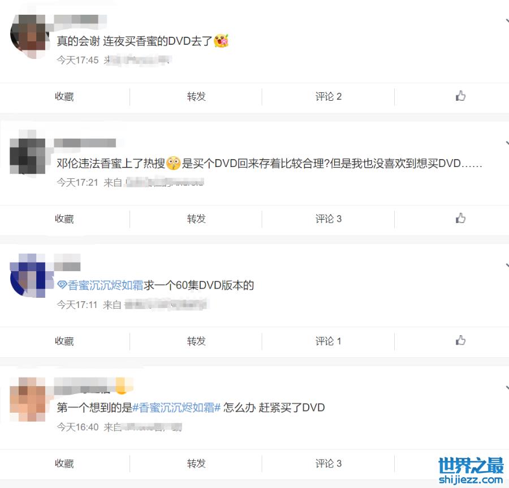Open 评论 2 on the first post
Image resolution: width=509 pixels, height=488 pixels.
coord(328,96)
